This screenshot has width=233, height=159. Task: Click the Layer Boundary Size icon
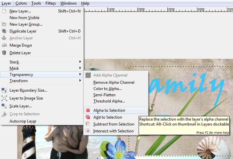pyautogui.click(x=4, y=90)
